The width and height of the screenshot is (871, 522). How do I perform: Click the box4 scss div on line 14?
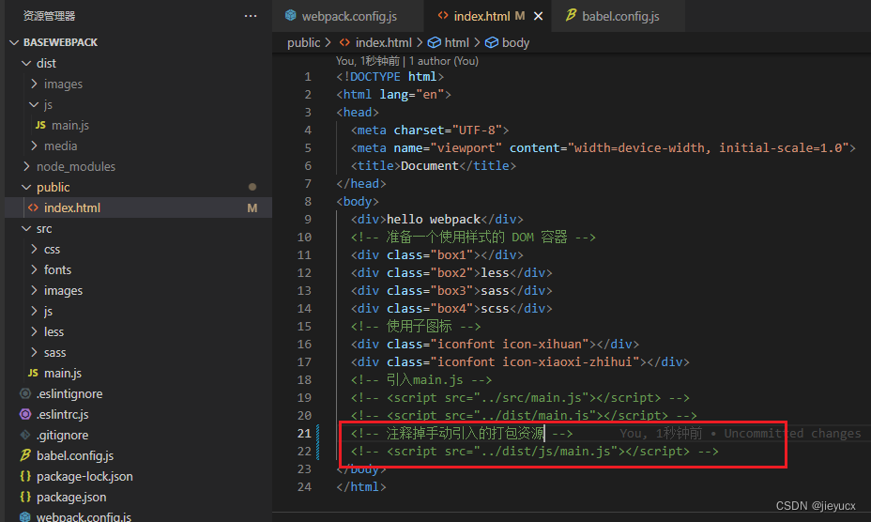pos(451,309)
